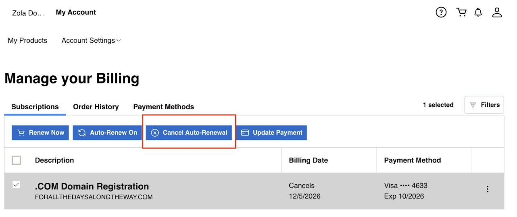Screen dimensions: 517x217
Task: Open the My Account header link
Action: tap(76, 13)
